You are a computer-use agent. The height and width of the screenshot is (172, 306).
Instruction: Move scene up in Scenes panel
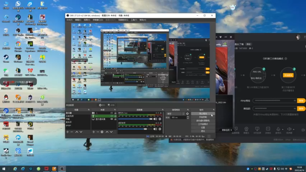click(77, 132)
